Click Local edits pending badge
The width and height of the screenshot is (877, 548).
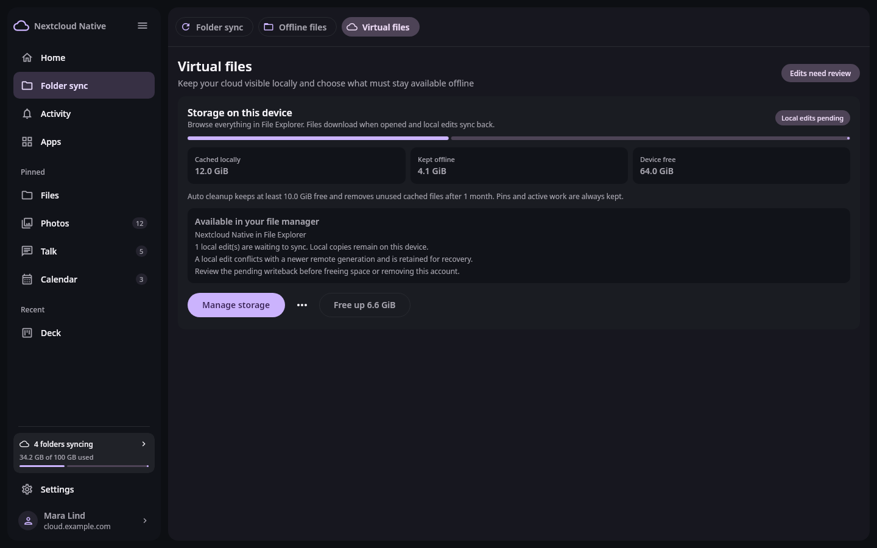coord(812,118)
